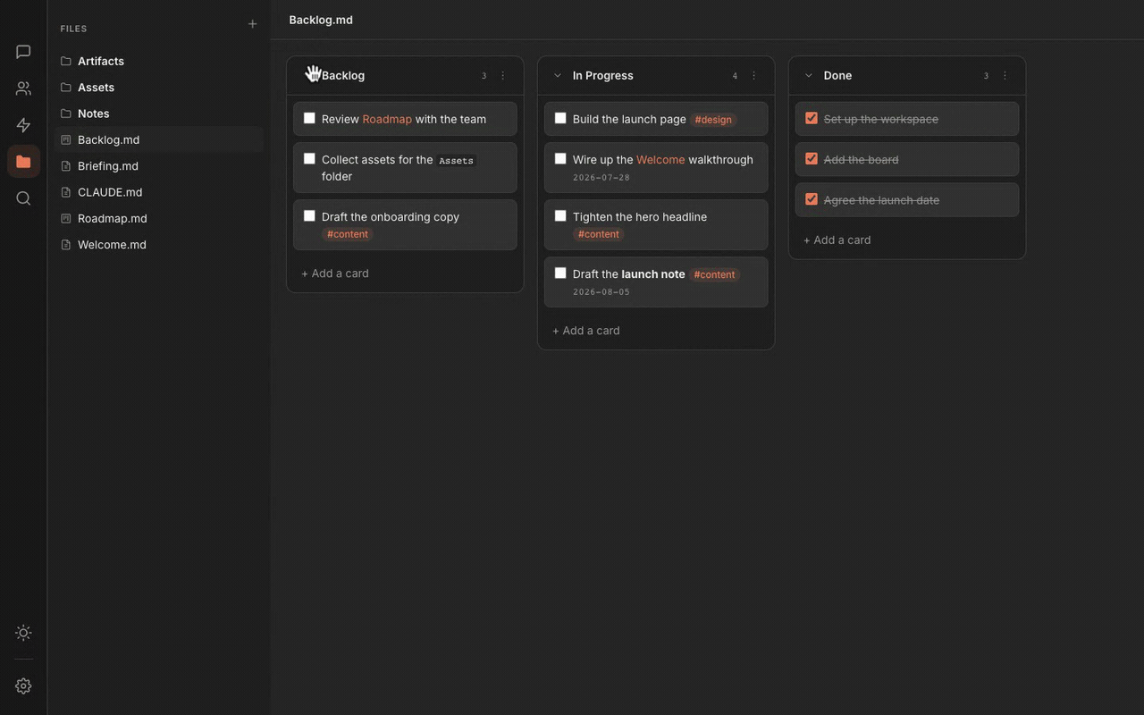This screenshot has width=1144, height=715.
Task: Select the files folder icon in the sidebar
Action: click(x=23, y=162)
